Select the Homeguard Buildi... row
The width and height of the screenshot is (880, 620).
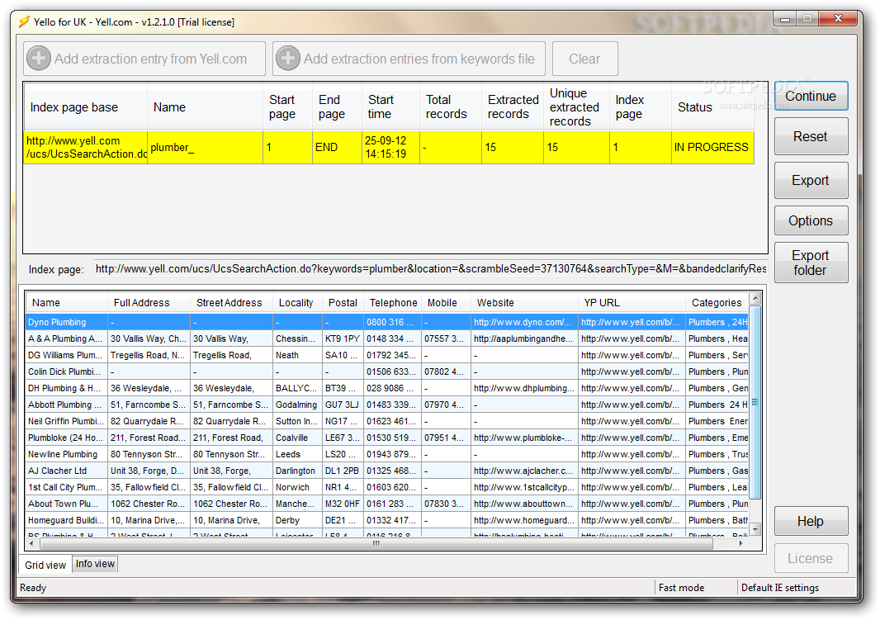[x=387, y=521]
